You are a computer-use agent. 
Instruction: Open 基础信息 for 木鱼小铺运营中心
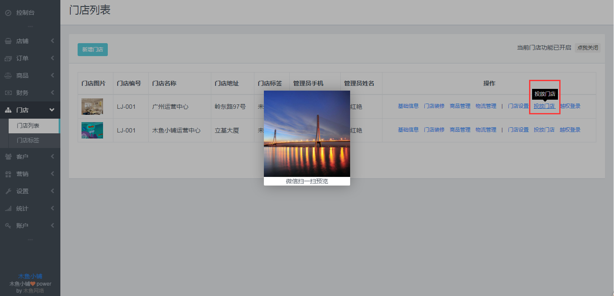408,130
